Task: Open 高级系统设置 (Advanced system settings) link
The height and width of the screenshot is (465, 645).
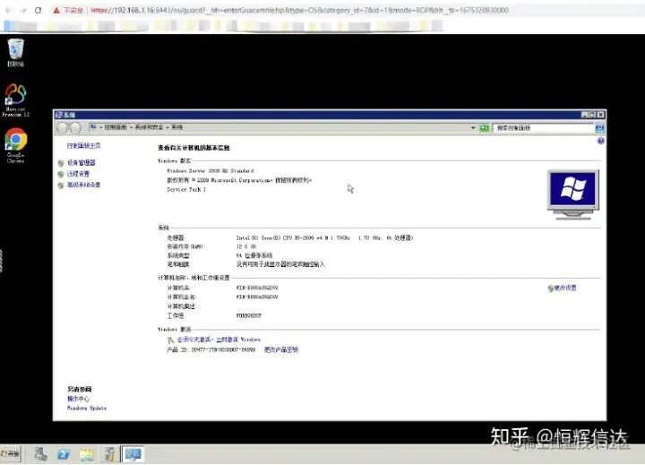Action: (x=83, y=185)
